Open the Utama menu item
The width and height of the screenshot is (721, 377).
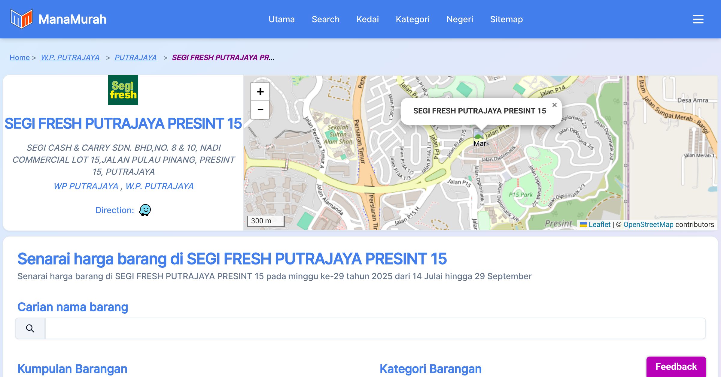point(281,19)
